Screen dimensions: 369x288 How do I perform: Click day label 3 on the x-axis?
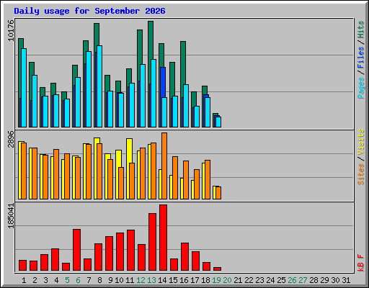45,280
